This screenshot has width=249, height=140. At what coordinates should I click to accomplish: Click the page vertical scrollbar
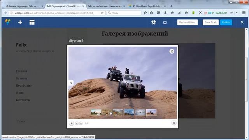(x=246, y=79)
